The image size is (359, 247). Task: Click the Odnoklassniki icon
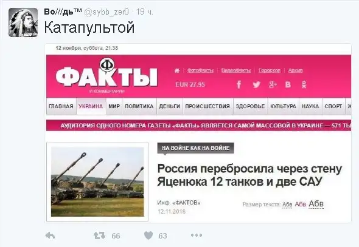tap(304, 85)
